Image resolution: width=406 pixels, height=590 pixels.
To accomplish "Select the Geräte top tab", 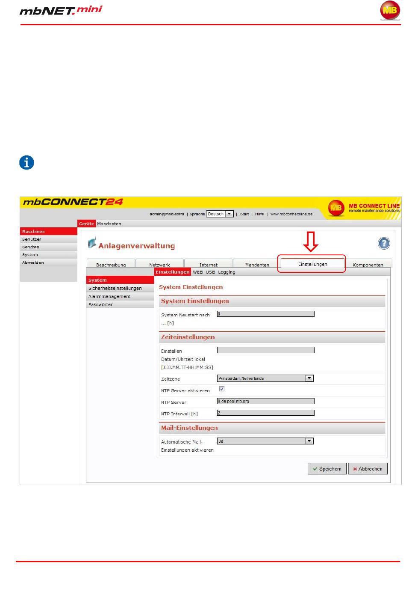I will (86, 223).
